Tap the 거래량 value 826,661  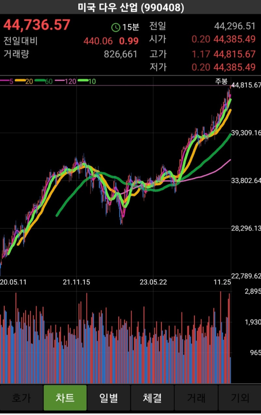121,54
